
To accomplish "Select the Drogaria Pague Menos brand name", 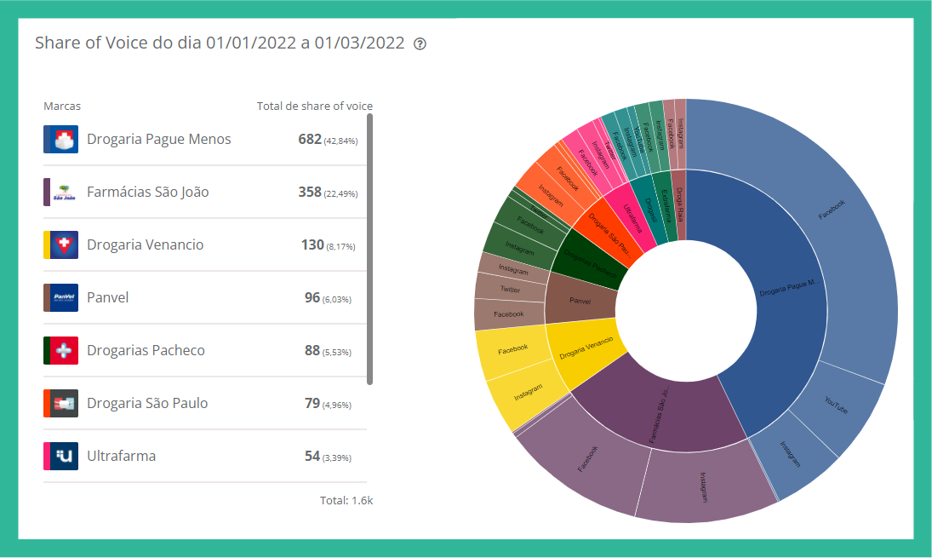I will click(x=158, y=139).
